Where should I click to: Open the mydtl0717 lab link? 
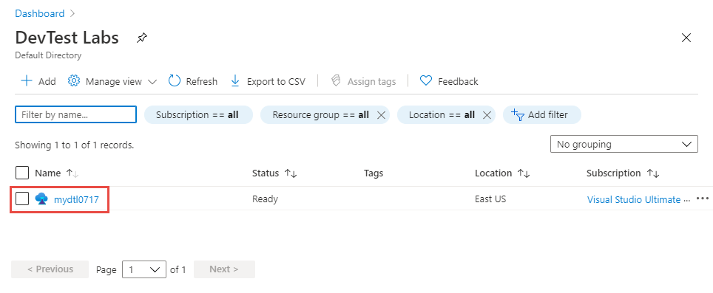click(76, 199)
